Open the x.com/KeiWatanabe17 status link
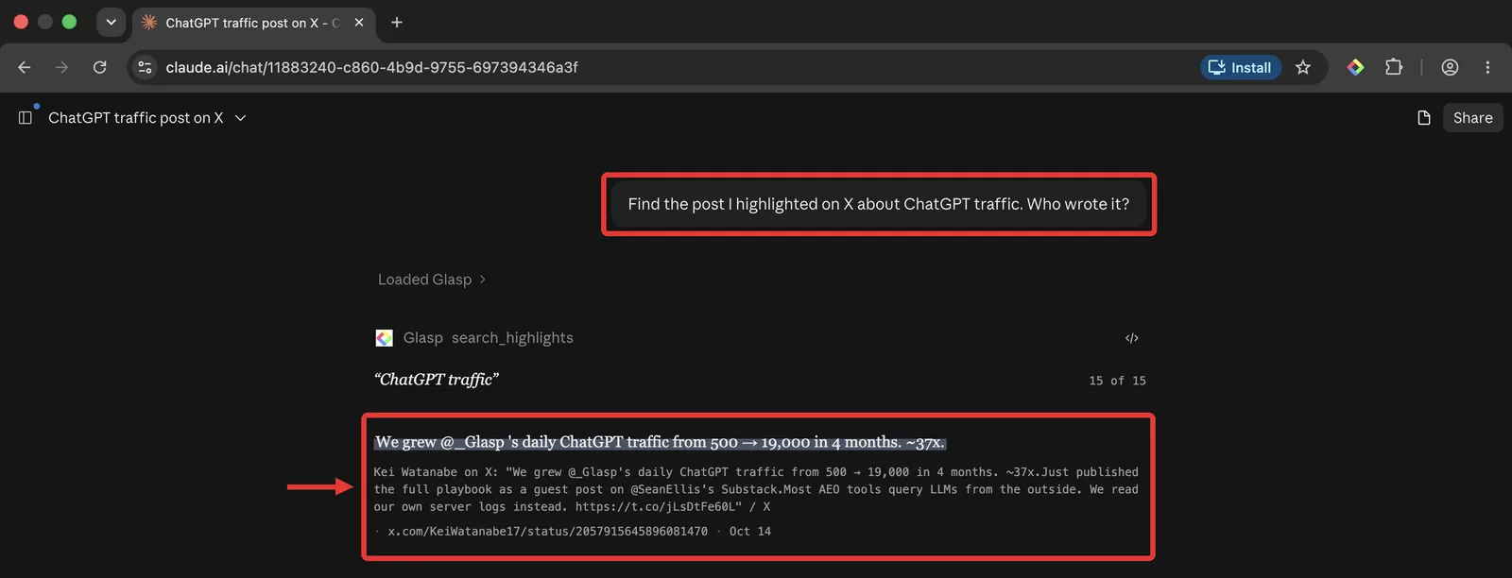The height and width of the screenshot is (578, 1512). 547,532
